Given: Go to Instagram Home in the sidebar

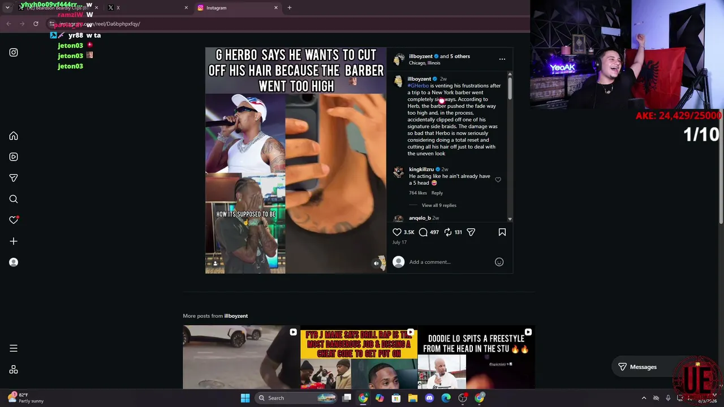Looking at the screenshot, I should coord(14,136).
